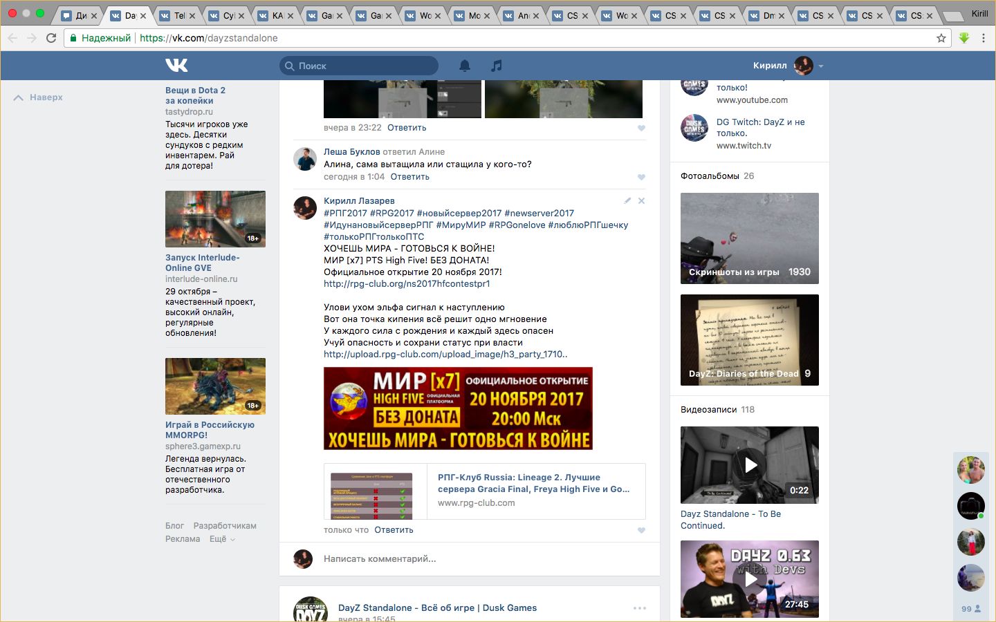Image resolution: width=996 pixels, height=622 pixels.
Task: Open Запуск Interlude-Online GVE ad title
Action: coord(202,263)
